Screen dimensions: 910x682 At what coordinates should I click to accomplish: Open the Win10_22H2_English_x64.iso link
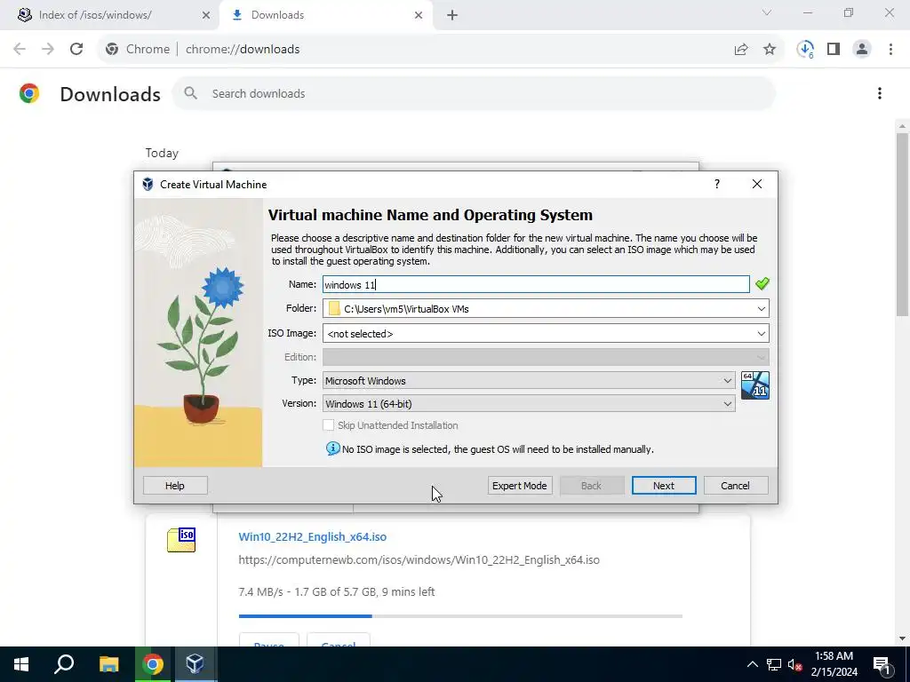point(312,536)
